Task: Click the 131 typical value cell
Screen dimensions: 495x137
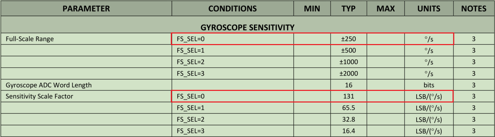Action: [348, 97]
